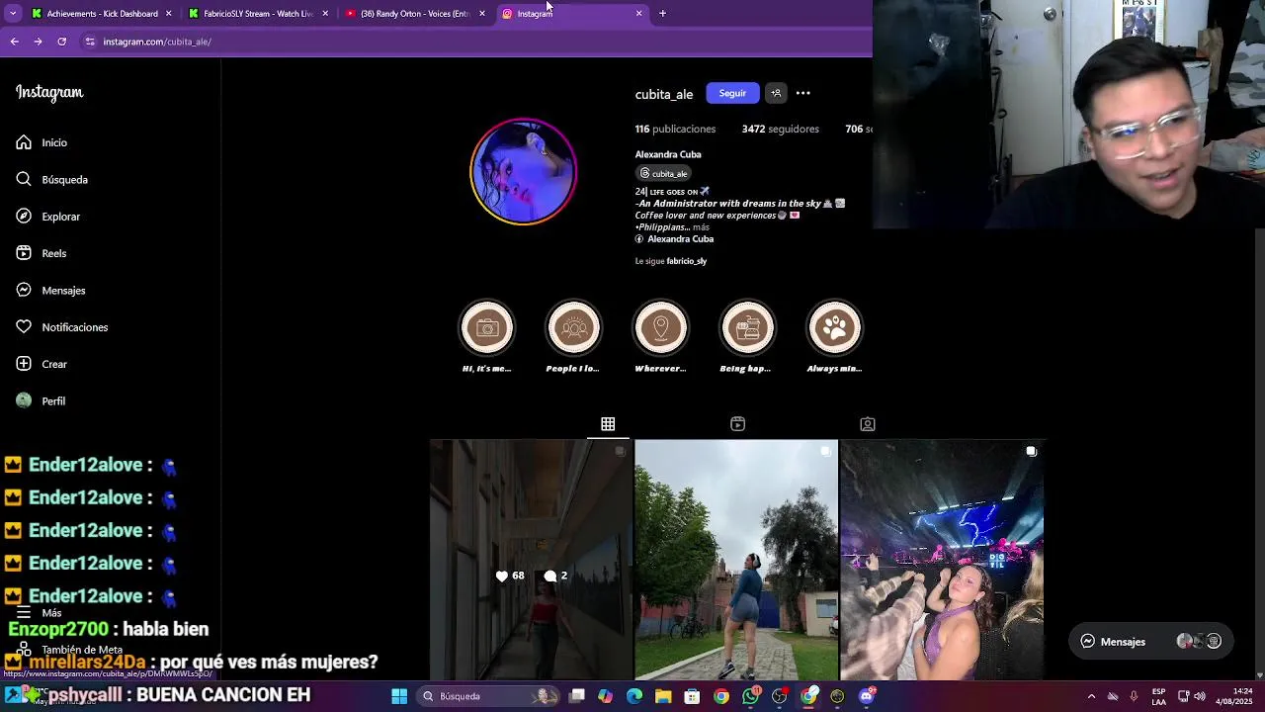1265x712 pixels.
Task: Open Task View on the taskbar
Action: [577, 696]
